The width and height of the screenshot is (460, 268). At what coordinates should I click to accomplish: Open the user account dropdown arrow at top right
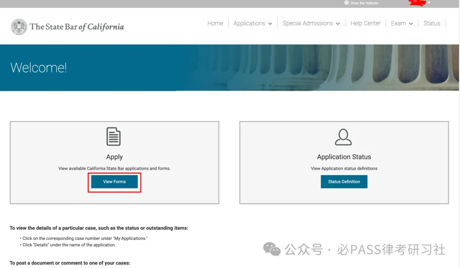[x=429, y=3]
